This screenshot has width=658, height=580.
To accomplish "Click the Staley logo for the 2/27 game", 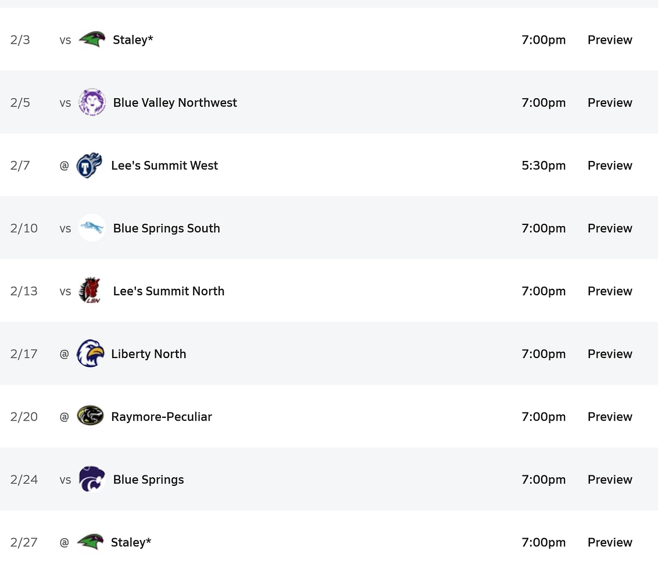I will tap(90, 542).
